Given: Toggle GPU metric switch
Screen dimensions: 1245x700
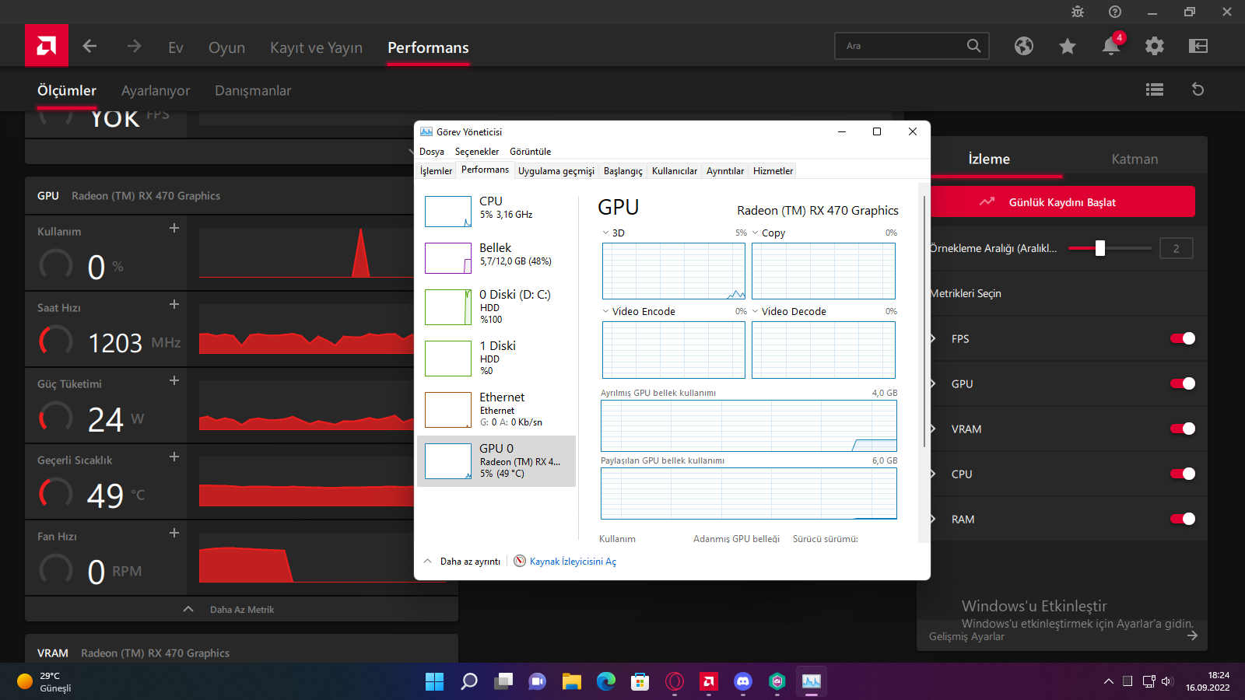Looking at the screenshot, I should point(1183,383).
